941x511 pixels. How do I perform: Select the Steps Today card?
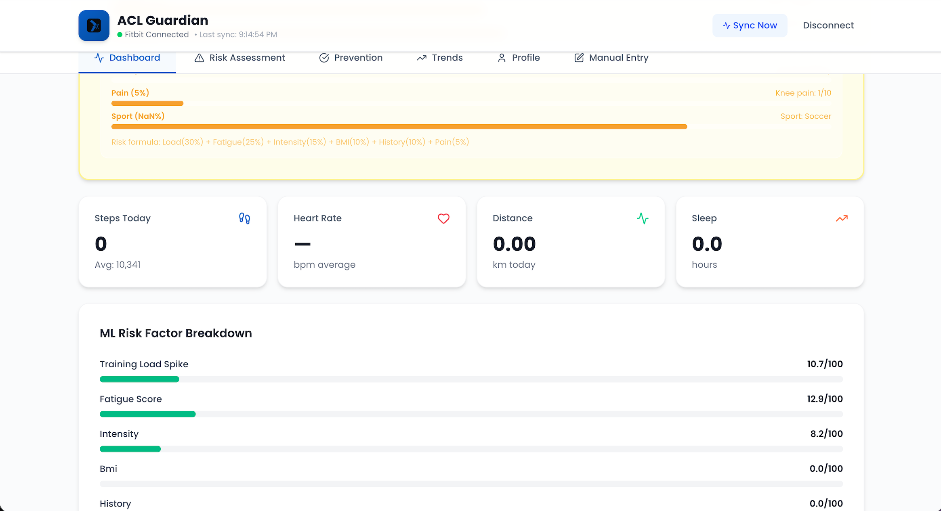point(172,242)
